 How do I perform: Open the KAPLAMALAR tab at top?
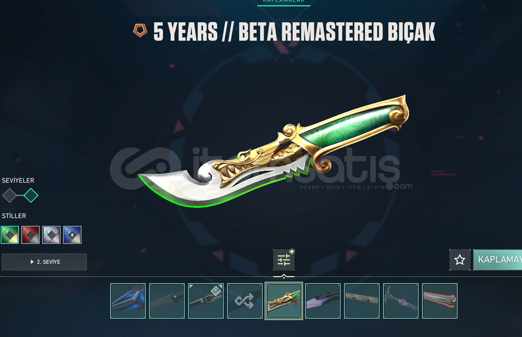tap(284, 1)
